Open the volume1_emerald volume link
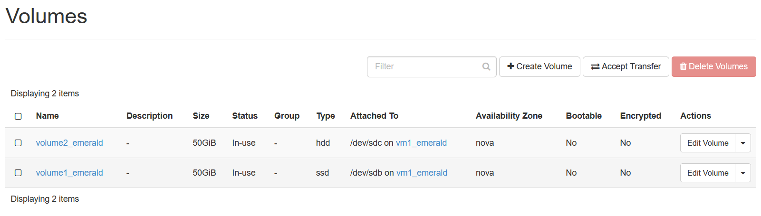The width and height of the screenshot is (761, 216). point(69,173)
